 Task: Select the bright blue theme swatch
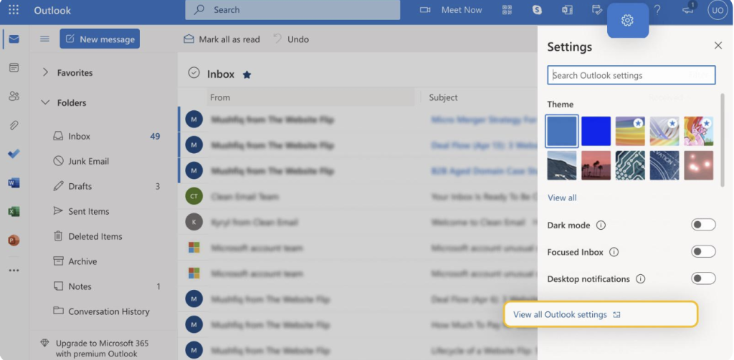click(x=596, y=132)
